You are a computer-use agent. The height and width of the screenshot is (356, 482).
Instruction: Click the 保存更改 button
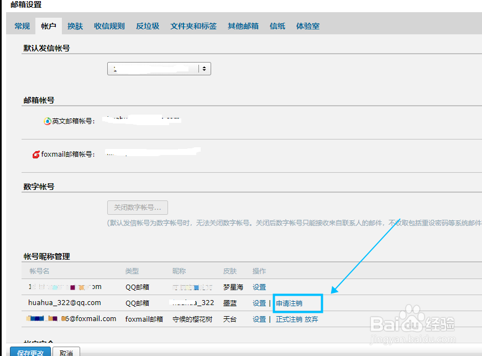[30, 352]
